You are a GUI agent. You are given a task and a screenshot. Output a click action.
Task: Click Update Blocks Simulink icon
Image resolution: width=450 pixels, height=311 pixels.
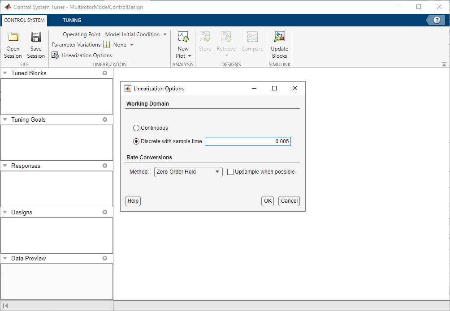pos(280,37)
